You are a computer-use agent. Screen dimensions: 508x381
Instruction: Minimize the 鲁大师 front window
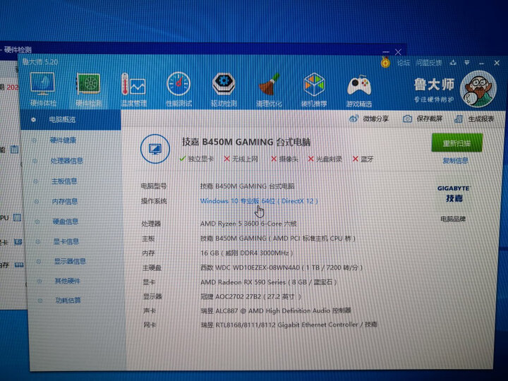(481, 64)
